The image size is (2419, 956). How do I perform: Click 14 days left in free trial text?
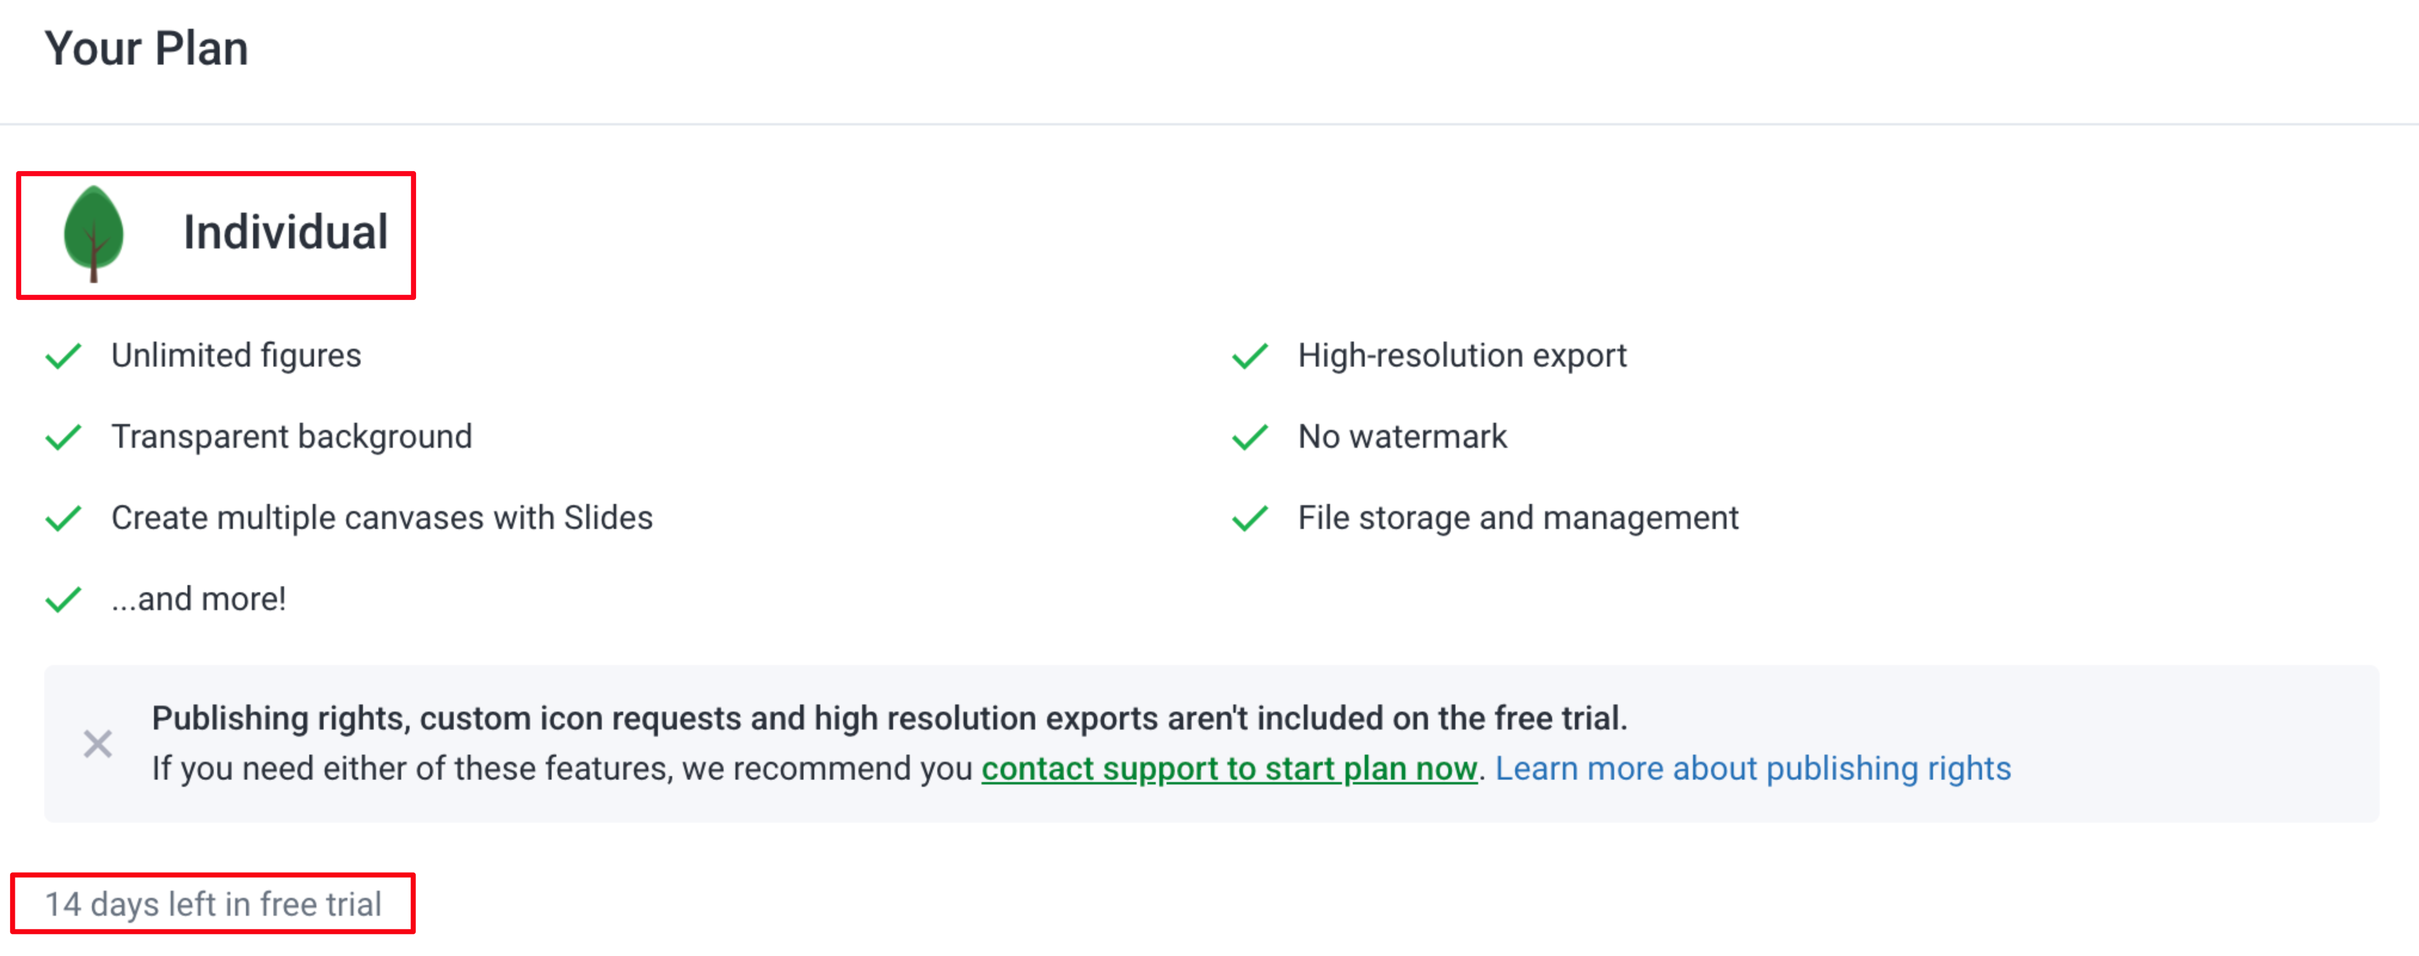pyautogui.click(x=213, y=903)
